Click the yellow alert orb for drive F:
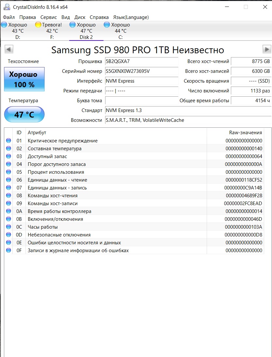This screenshot has width=272, height=357. click(38, 25)
